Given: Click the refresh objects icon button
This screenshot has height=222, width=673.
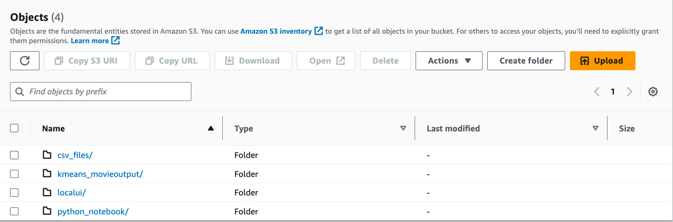Looking at the screenshot, I should (25, 61).
